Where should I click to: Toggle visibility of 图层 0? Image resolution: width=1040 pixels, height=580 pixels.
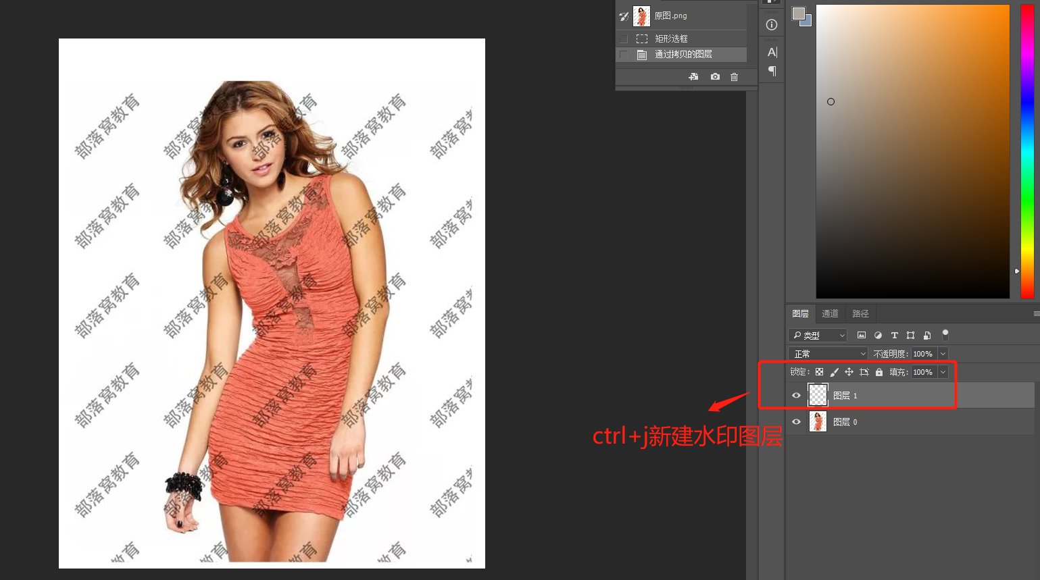(x=796, y=422)
